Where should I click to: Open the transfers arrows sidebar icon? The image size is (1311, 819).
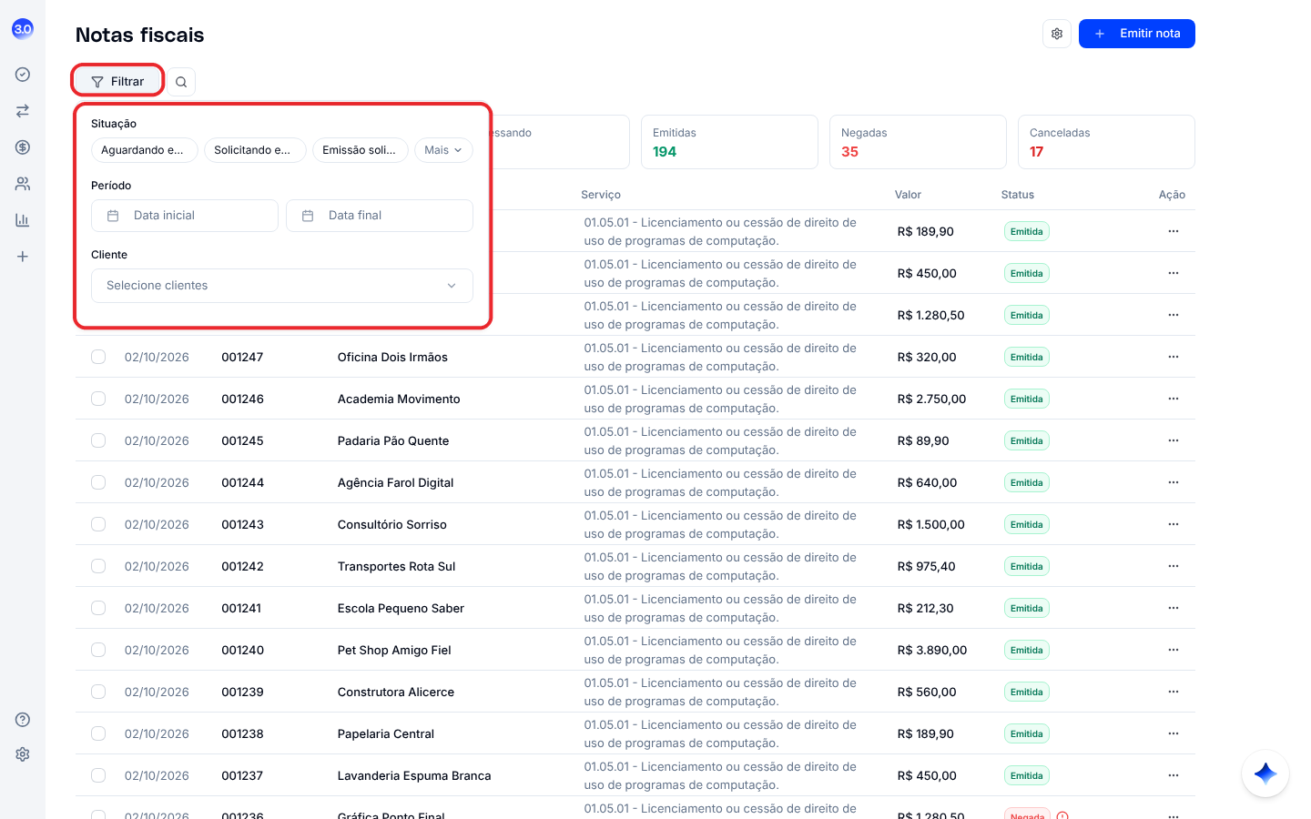point(23,111)
